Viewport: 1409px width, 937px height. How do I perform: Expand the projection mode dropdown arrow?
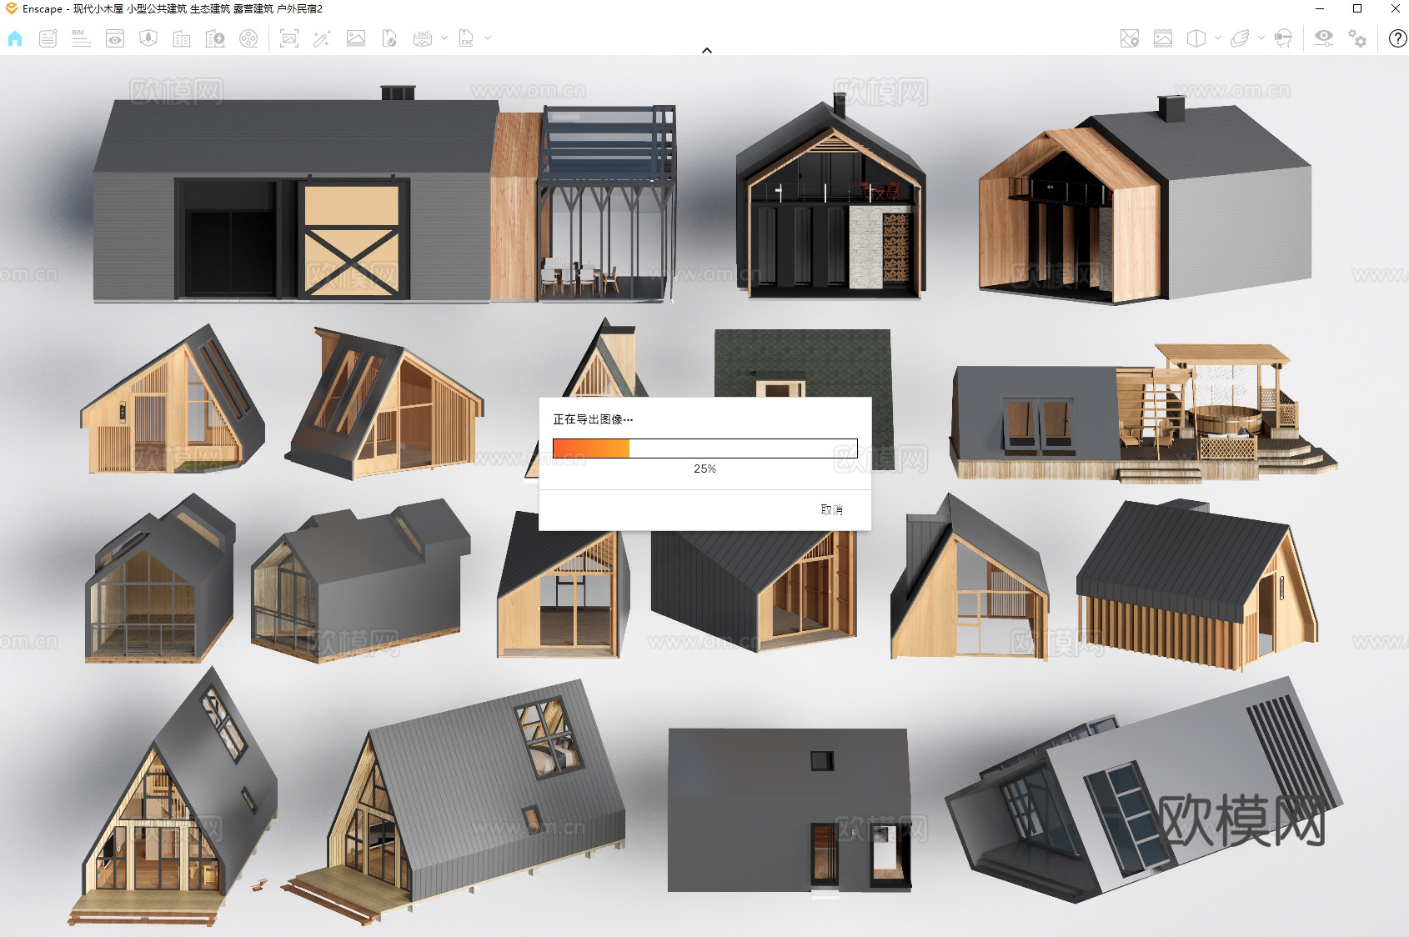coord(1218,38)
